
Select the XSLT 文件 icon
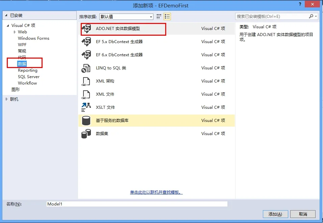[86, 107]
